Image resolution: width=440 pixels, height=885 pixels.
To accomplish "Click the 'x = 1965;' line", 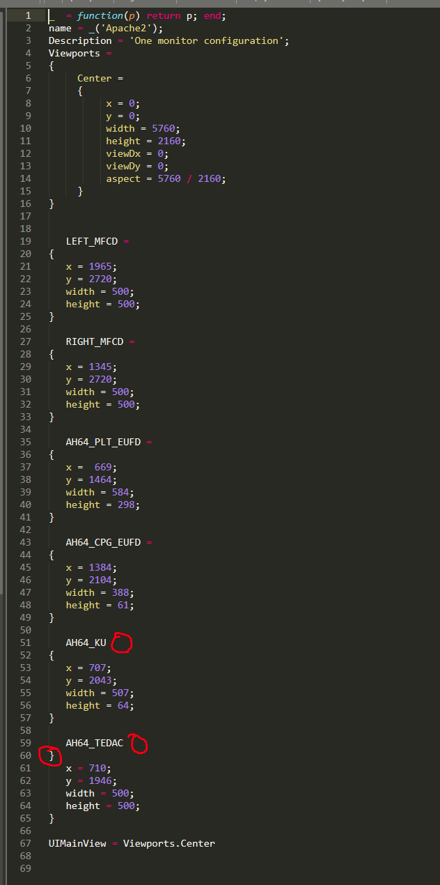I will pyautogui.click(x=91, y=266).
